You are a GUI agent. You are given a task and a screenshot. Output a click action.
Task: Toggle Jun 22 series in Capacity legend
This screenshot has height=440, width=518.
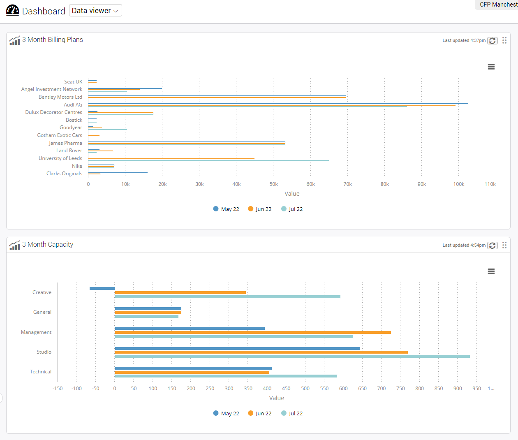point(260,413)
